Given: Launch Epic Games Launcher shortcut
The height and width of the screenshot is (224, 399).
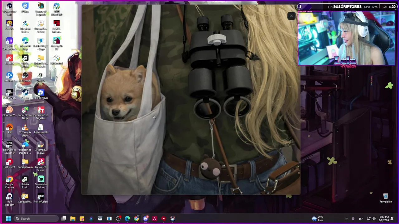Looking at the screenshot, I should click(9, 148).
